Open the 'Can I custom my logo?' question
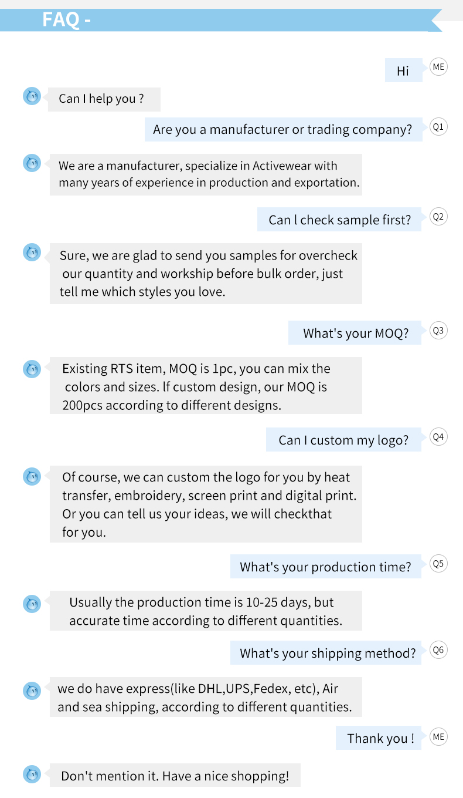This screenshot has height=798, width=463. (343, 440)
